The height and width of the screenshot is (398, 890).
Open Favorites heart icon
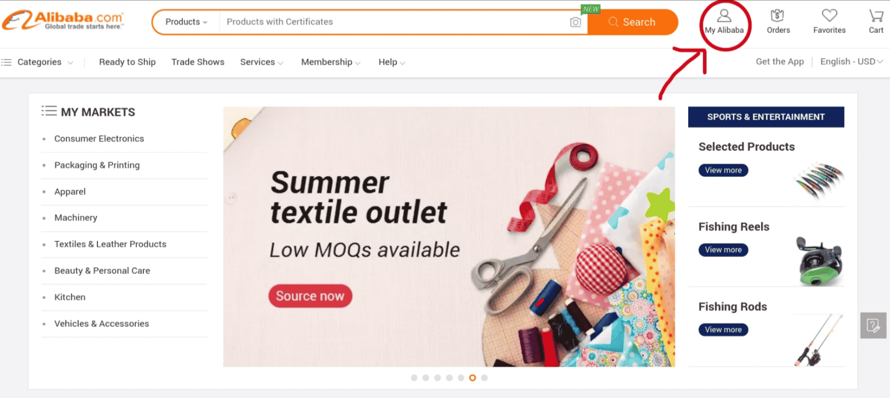pos(829,16)
